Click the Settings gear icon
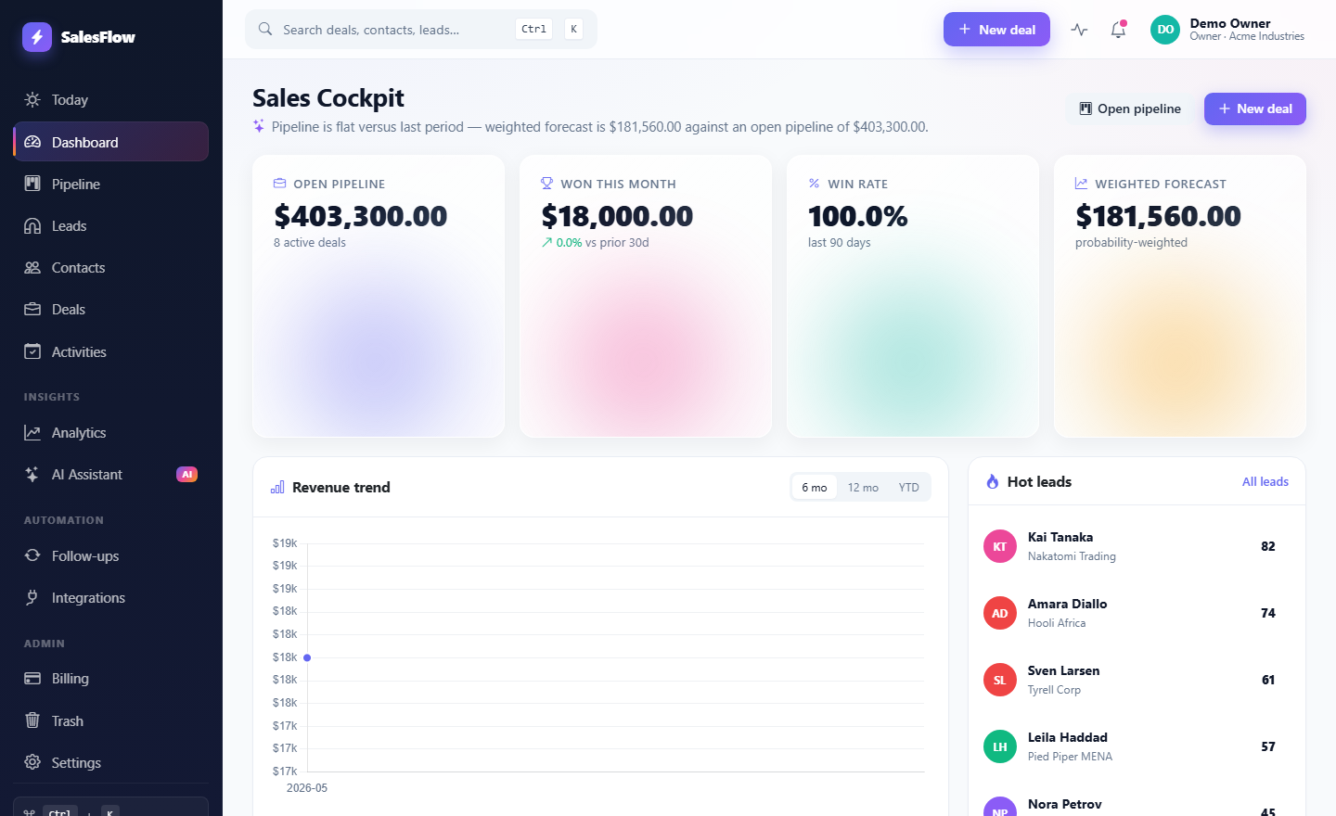Image resolution: width=1336 pixels, height=816 pixels. coord(32,762)
